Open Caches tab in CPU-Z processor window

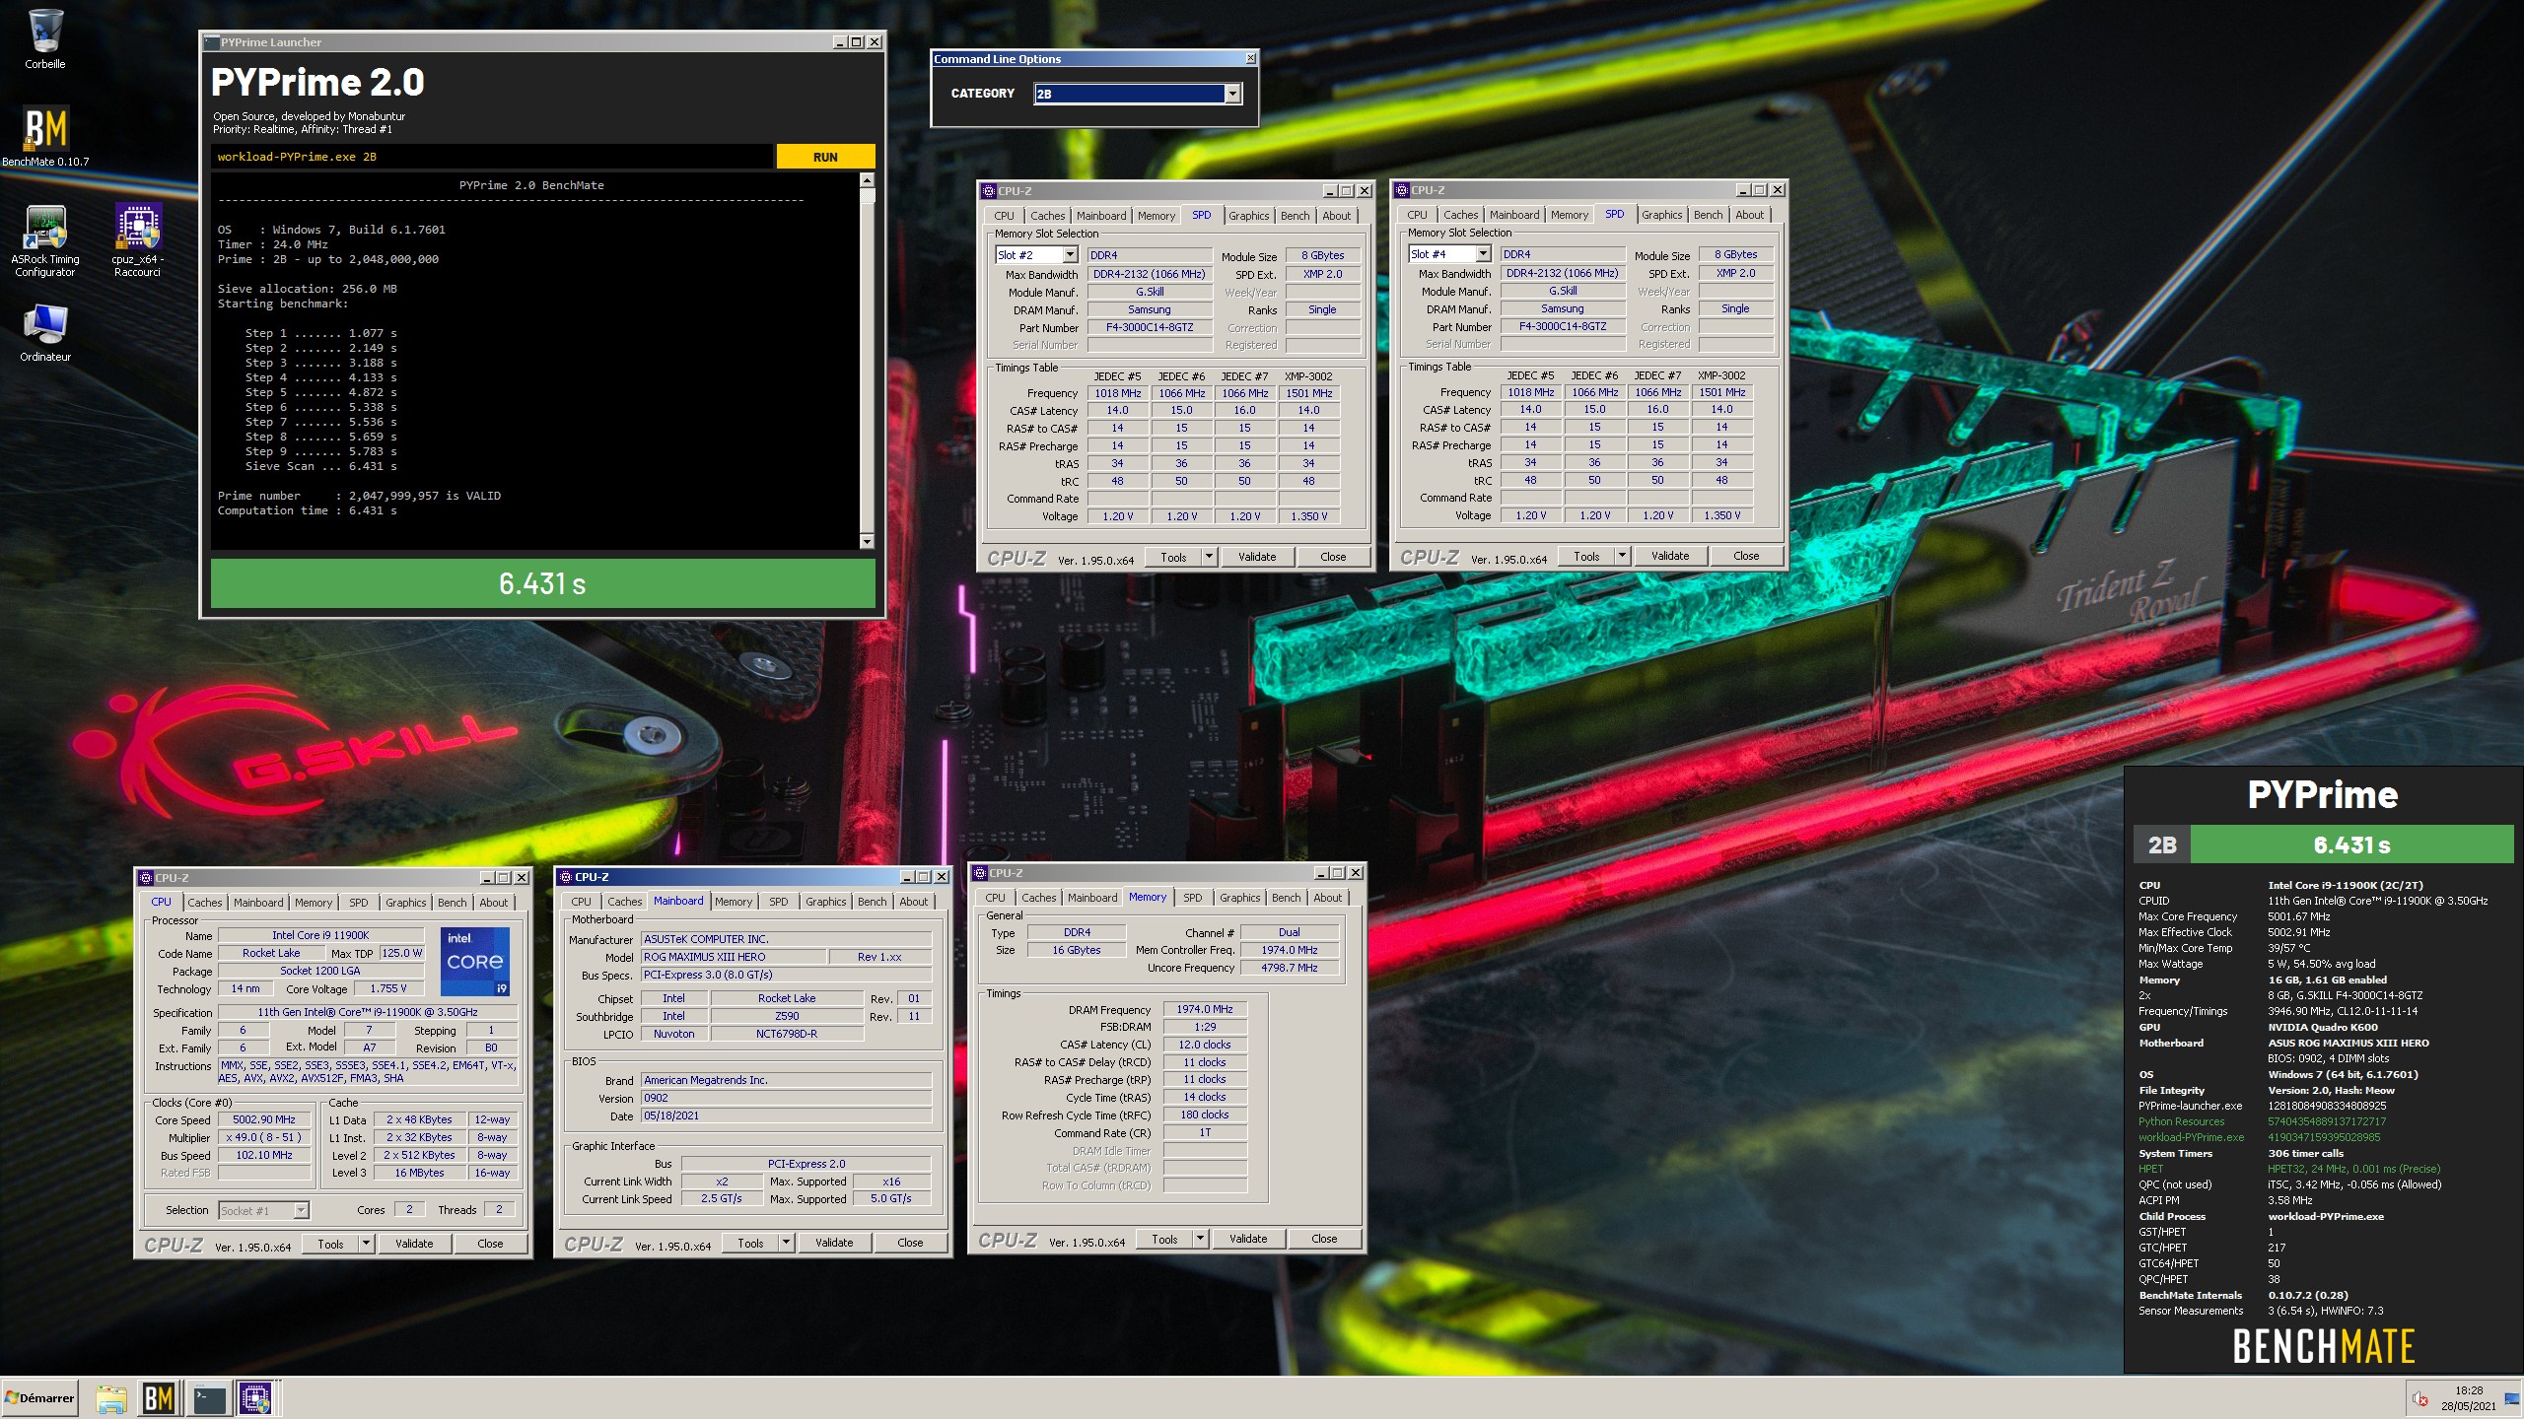[205, 903]
